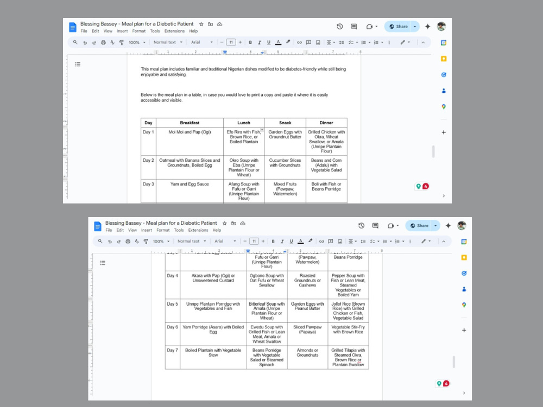Viewport: 543px width, 407px height.
Task: Toggle Bold in the upper window toolbar
Action: (x=250, y=42)
